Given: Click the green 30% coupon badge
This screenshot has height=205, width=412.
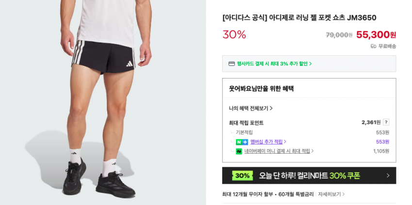Looking at the screenshot, I should pyautogui.click(x=242, y=175).
